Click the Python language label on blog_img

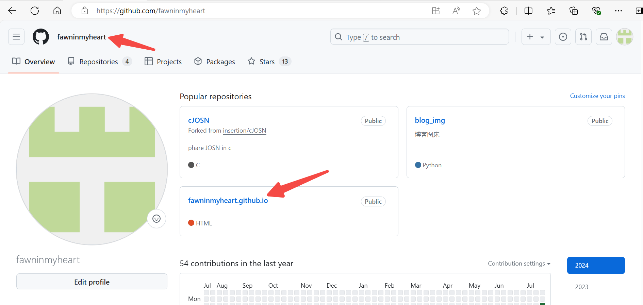click(x=428, y=165)
